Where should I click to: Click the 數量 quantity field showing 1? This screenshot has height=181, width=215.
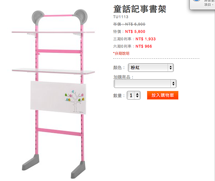[x=134, y=95]
